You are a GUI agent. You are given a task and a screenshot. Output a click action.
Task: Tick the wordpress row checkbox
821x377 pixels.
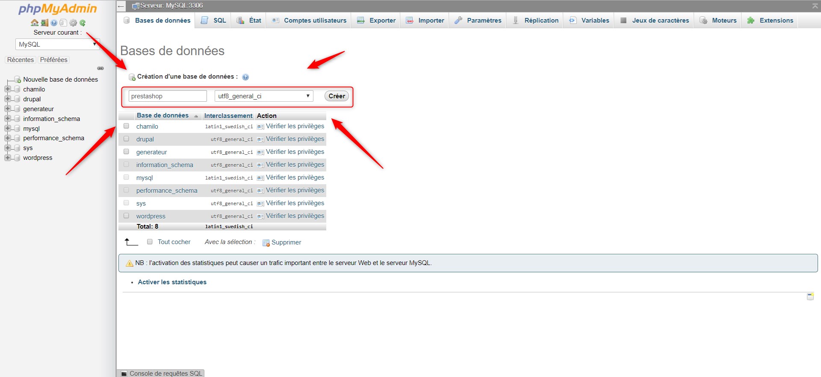[x=126, y=216]
